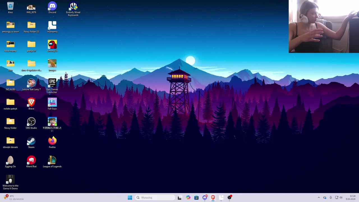Switch to OBS Studio in the taskbar

pyautogui.click(x=230, y=198)
